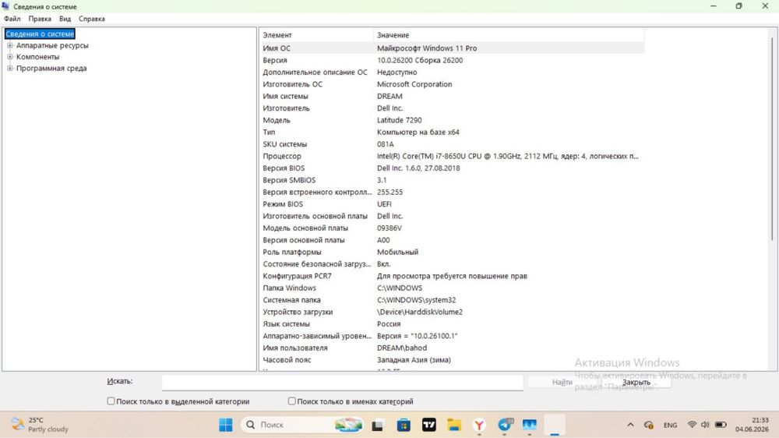Select the Режим BIOS row
Viewport: 779px width, 438px height.
pos(452,204)
